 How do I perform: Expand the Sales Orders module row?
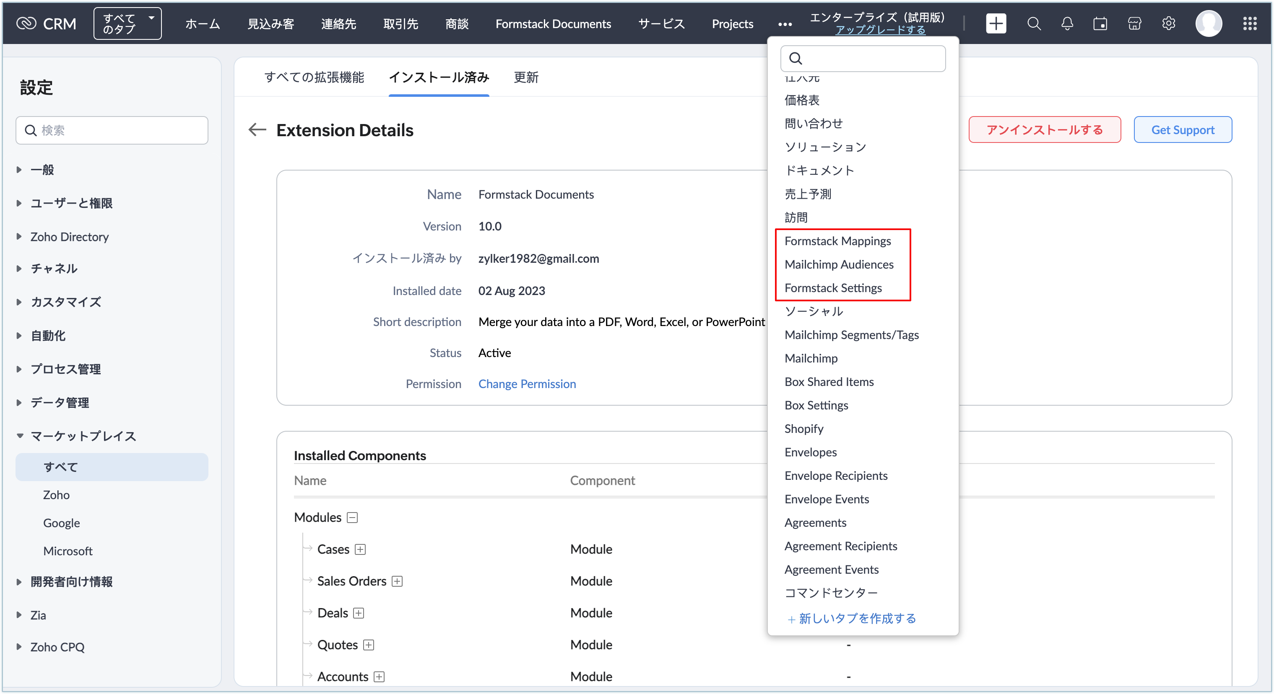[x=397, y=581]
